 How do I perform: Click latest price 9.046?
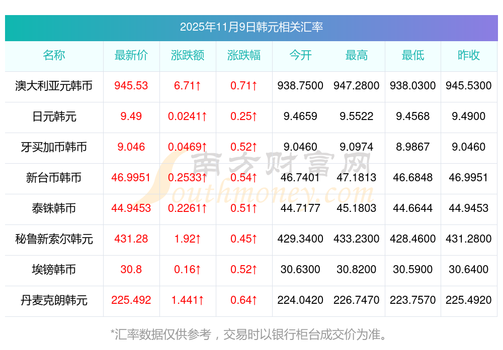tap(131, 147)
